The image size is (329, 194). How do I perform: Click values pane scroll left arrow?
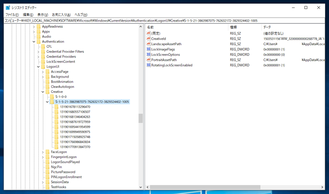click(x=148, y=187)
